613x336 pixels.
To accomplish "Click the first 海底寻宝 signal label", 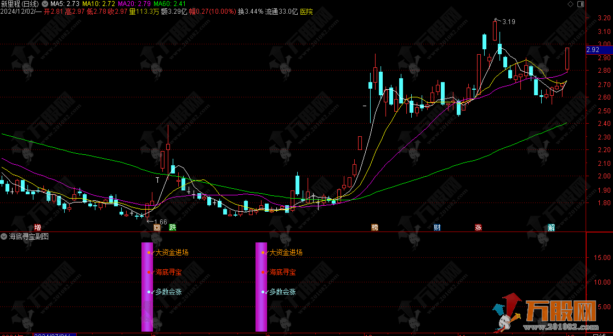I will click(x=168, y=272).
